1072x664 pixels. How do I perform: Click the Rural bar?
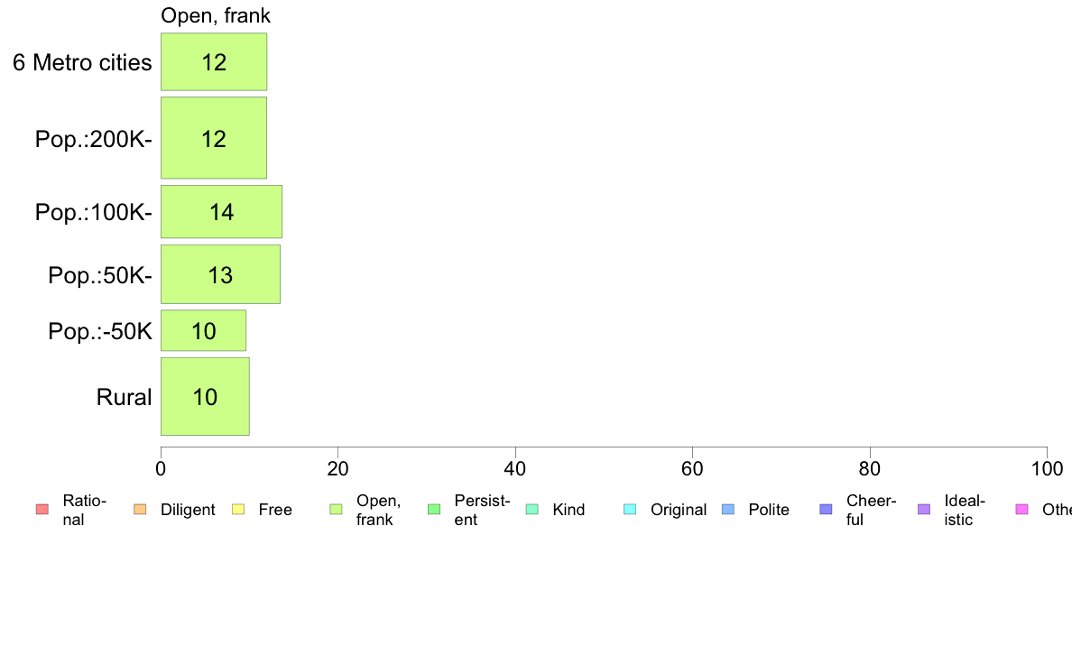tap(205, 397)
